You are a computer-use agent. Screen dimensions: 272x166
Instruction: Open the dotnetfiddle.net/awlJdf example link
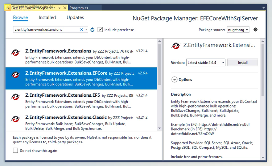click(224, 125)
